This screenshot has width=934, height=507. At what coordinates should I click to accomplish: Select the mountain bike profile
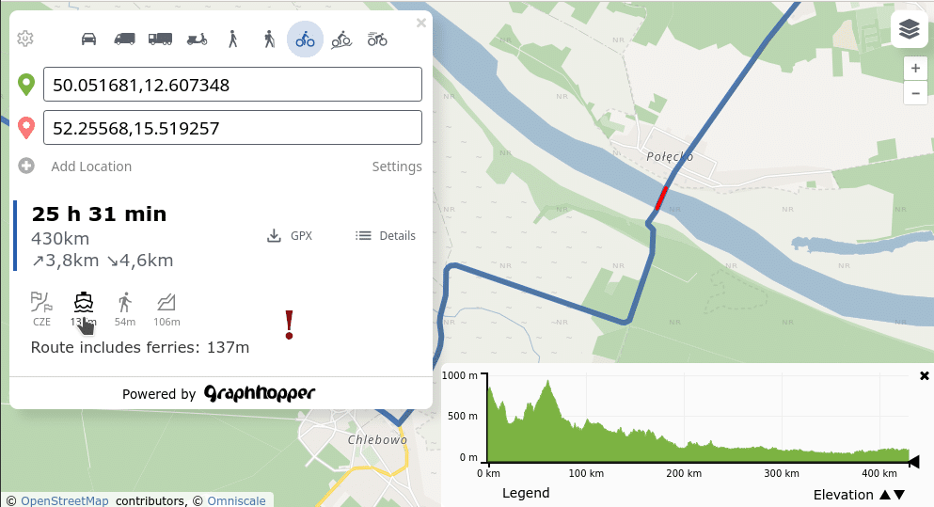[x=341, y=39]
